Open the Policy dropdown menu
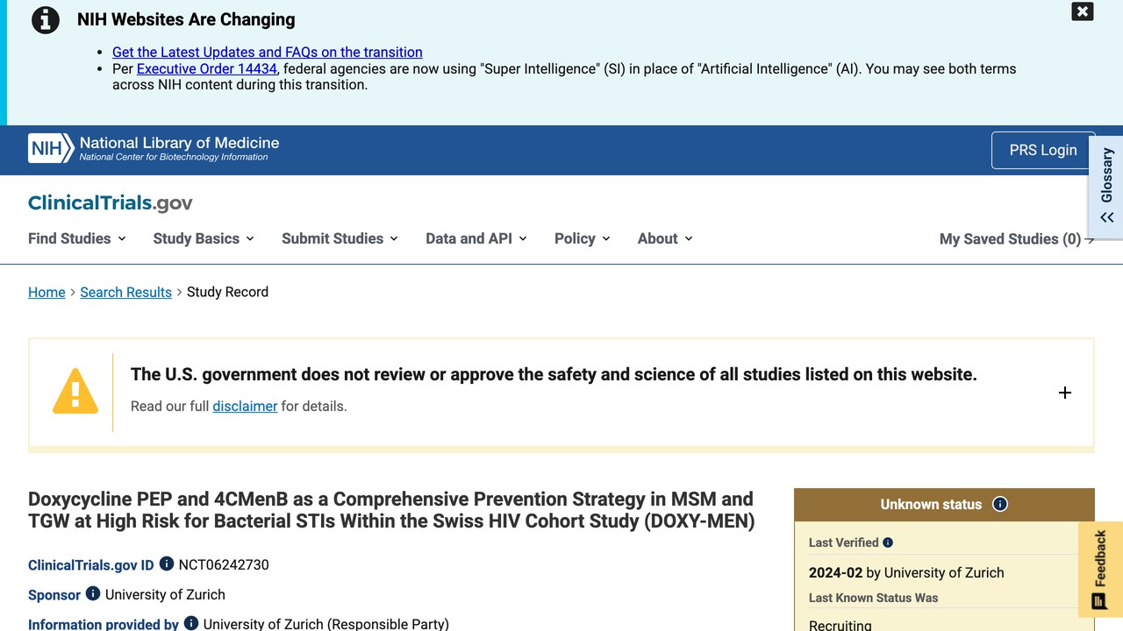This screenshot has height=631, width=1123. (583, 238)
